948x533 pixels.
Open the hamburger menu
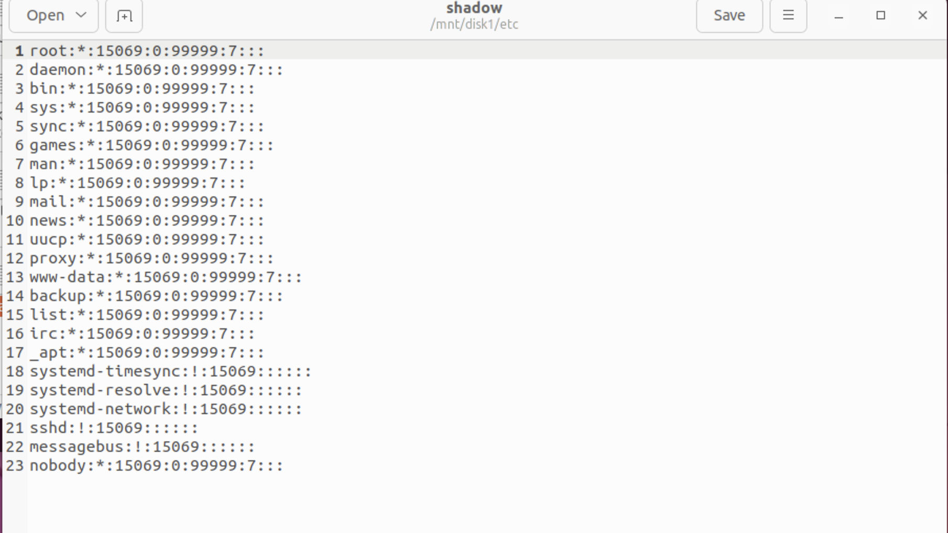[788, 16]
